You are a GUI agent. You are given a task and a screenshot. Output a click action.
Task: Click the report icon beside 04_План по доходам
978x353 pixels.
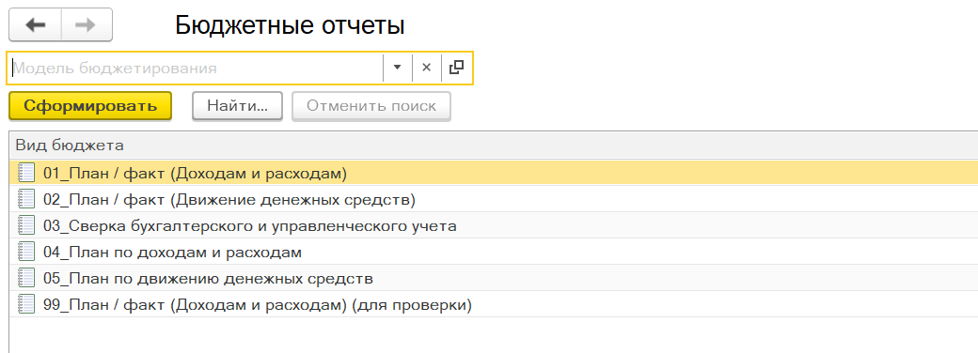pos(27,252)
